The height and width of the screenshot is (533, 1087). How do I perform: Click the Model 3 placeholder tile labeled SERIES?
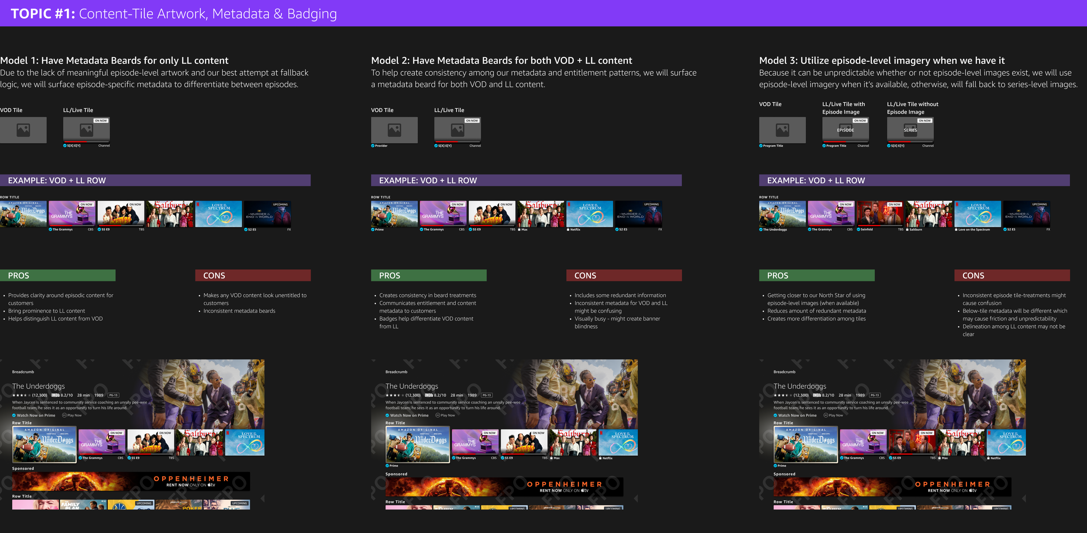tap(910, 130)
